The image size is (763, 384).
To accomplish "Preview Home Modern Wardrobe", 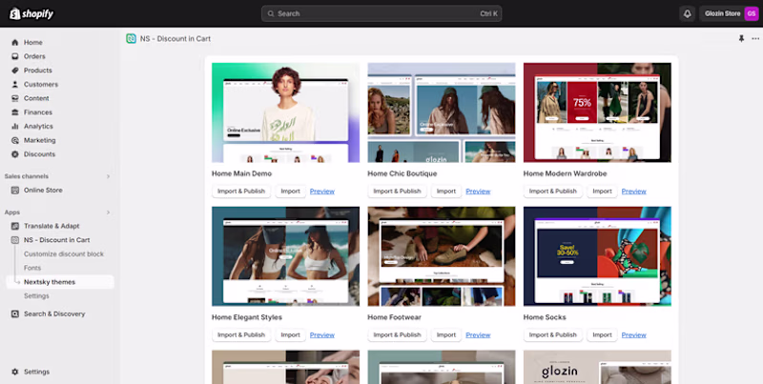I will pyautogui.click(x=633, y=192).
